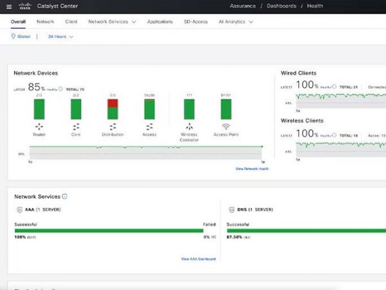Click the Wireless Controller icon
This screenshot has width=386, height=290.
tap(189, 126)
